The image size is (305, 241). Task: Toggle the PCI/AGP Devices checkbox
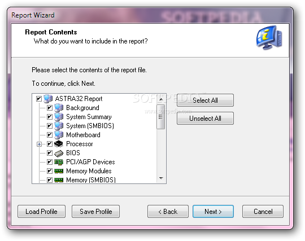tap(50, 162)
